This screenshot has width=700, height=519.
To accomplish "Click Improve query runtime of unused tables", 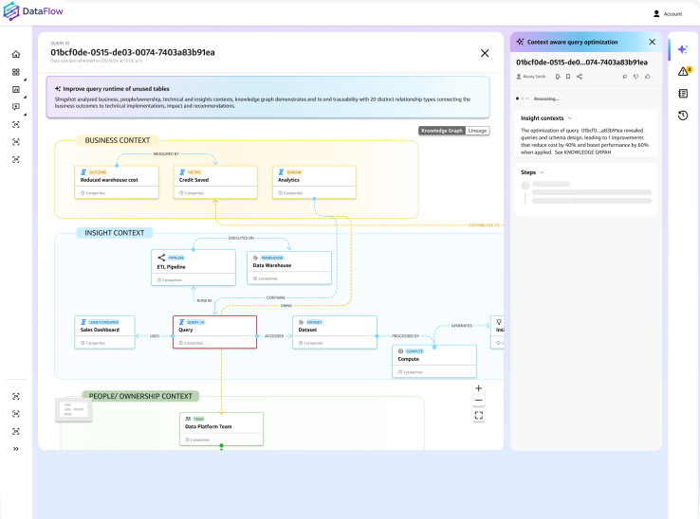I will [x=116, y=89].
